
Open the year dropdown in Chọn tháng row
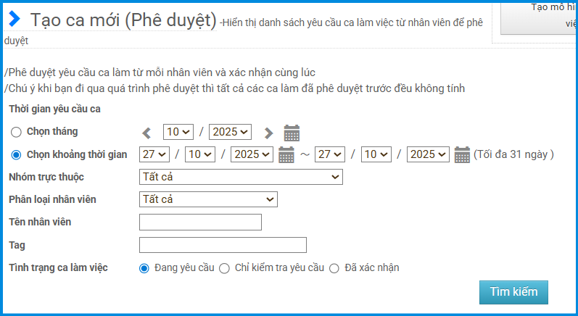pos(230,132)
